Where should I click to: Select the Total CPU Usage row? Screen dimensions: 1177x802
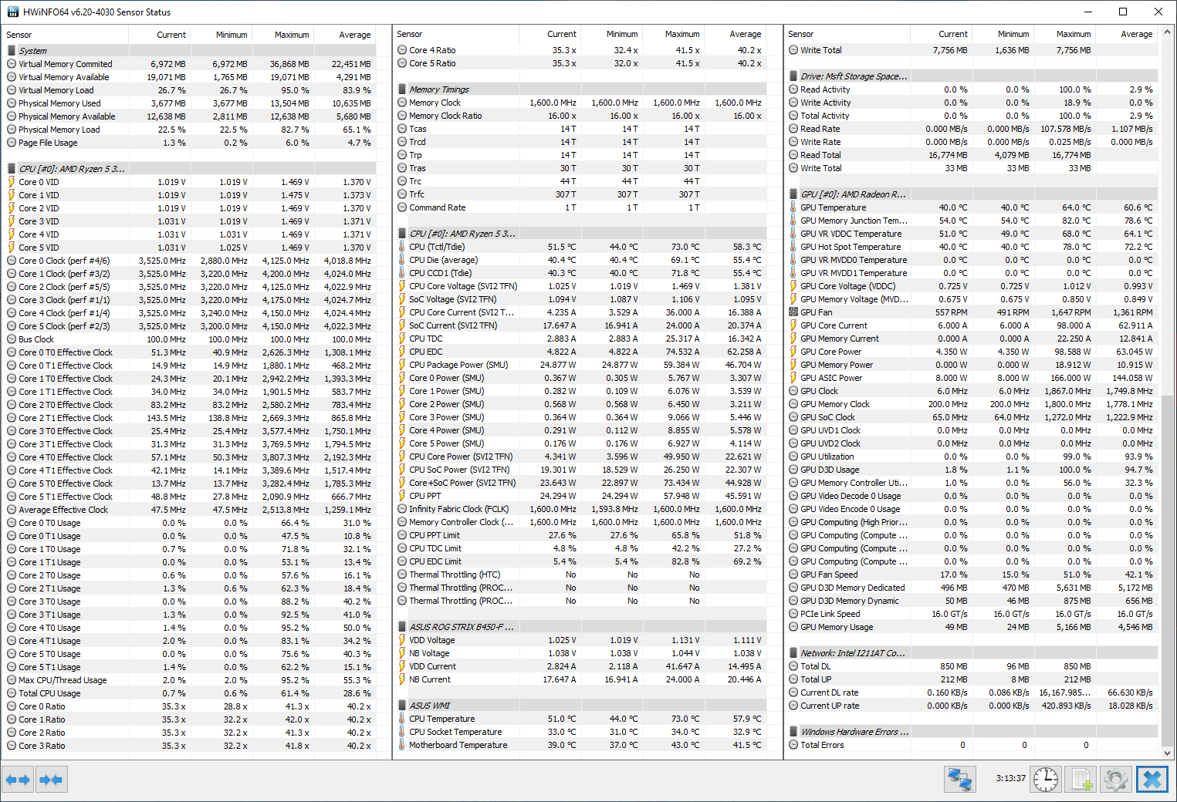49,693
